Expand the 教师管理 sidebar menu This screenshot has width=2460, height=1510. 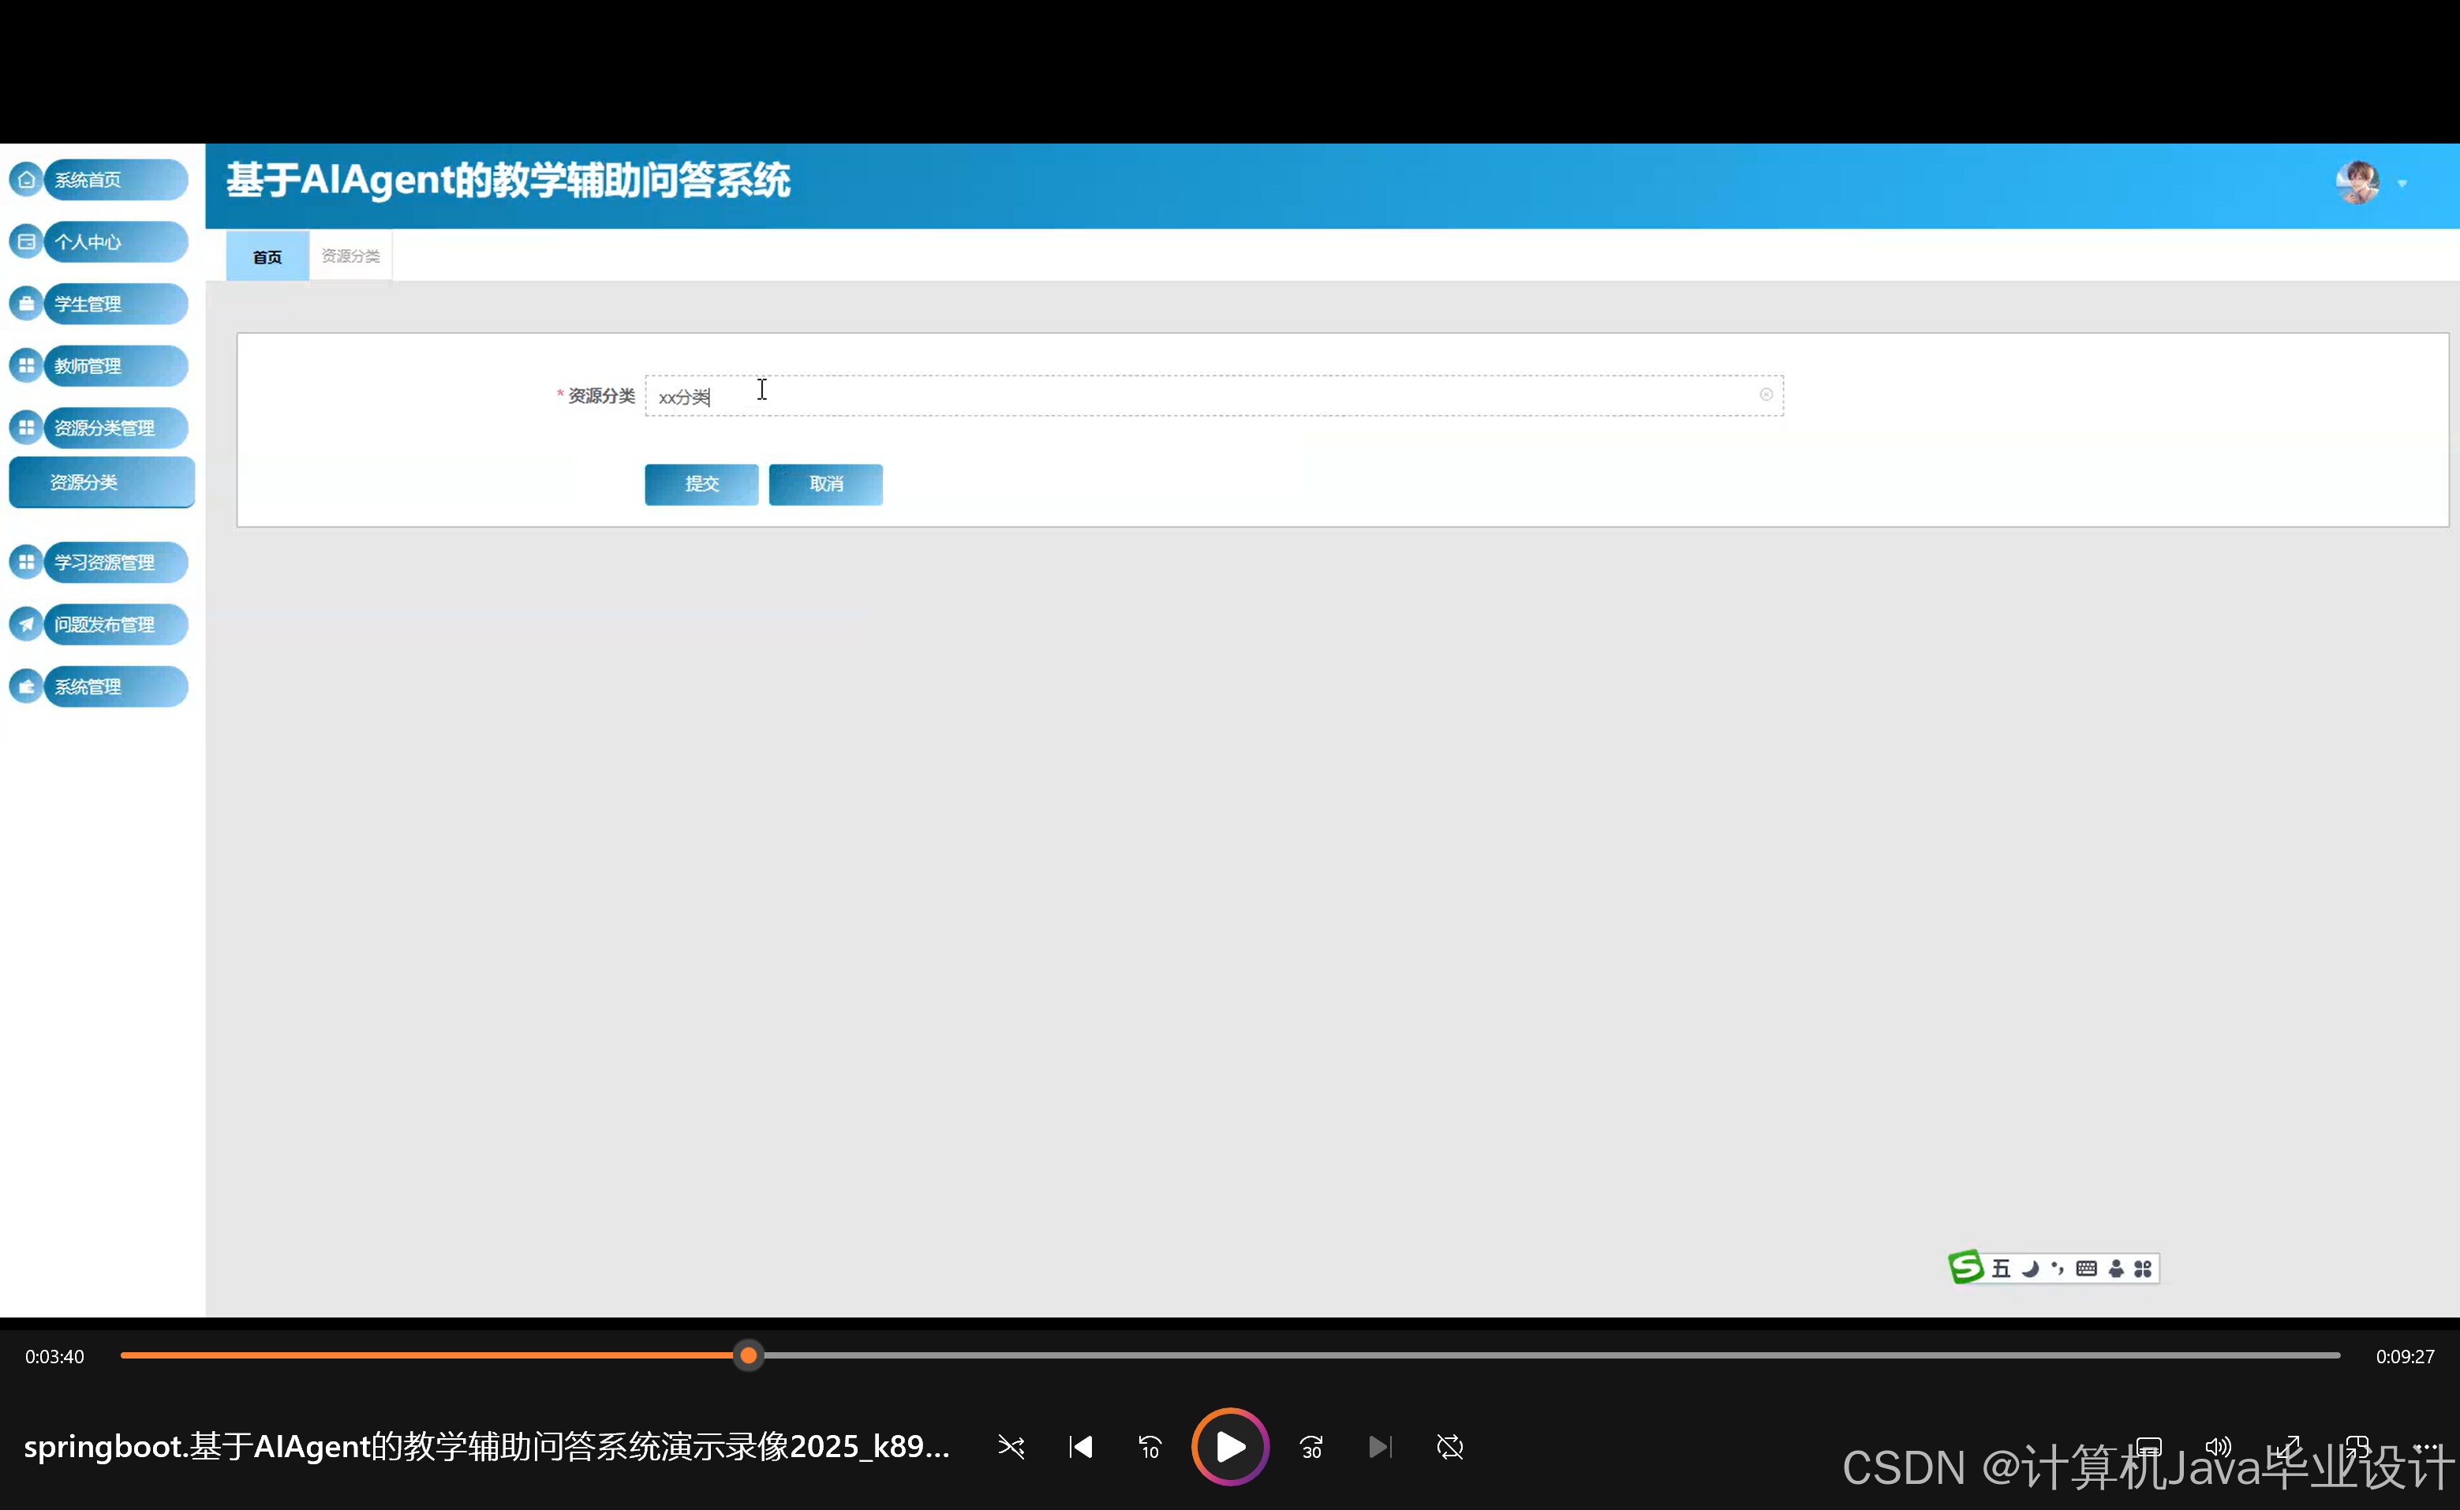point(99,365)
